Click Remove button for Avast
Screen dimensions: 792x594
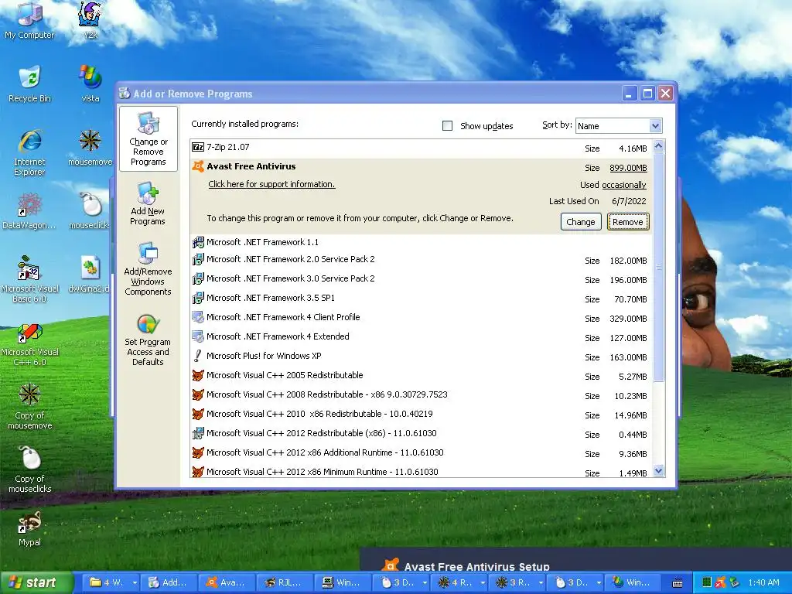(x=628, y=222)
